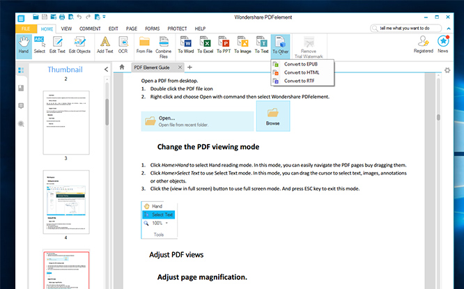Convert the PDF To Word
The width and height of the screenshot is (464, 289).
click(x=186, y=45)
